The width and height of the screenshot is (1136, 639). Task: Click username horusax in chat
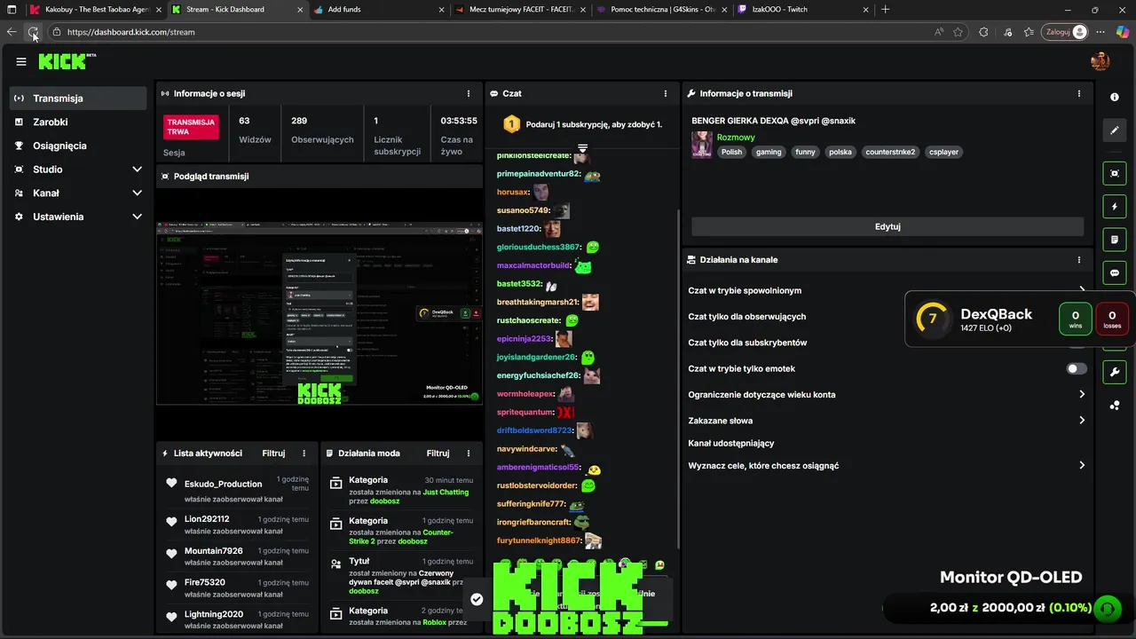point(513,192)
